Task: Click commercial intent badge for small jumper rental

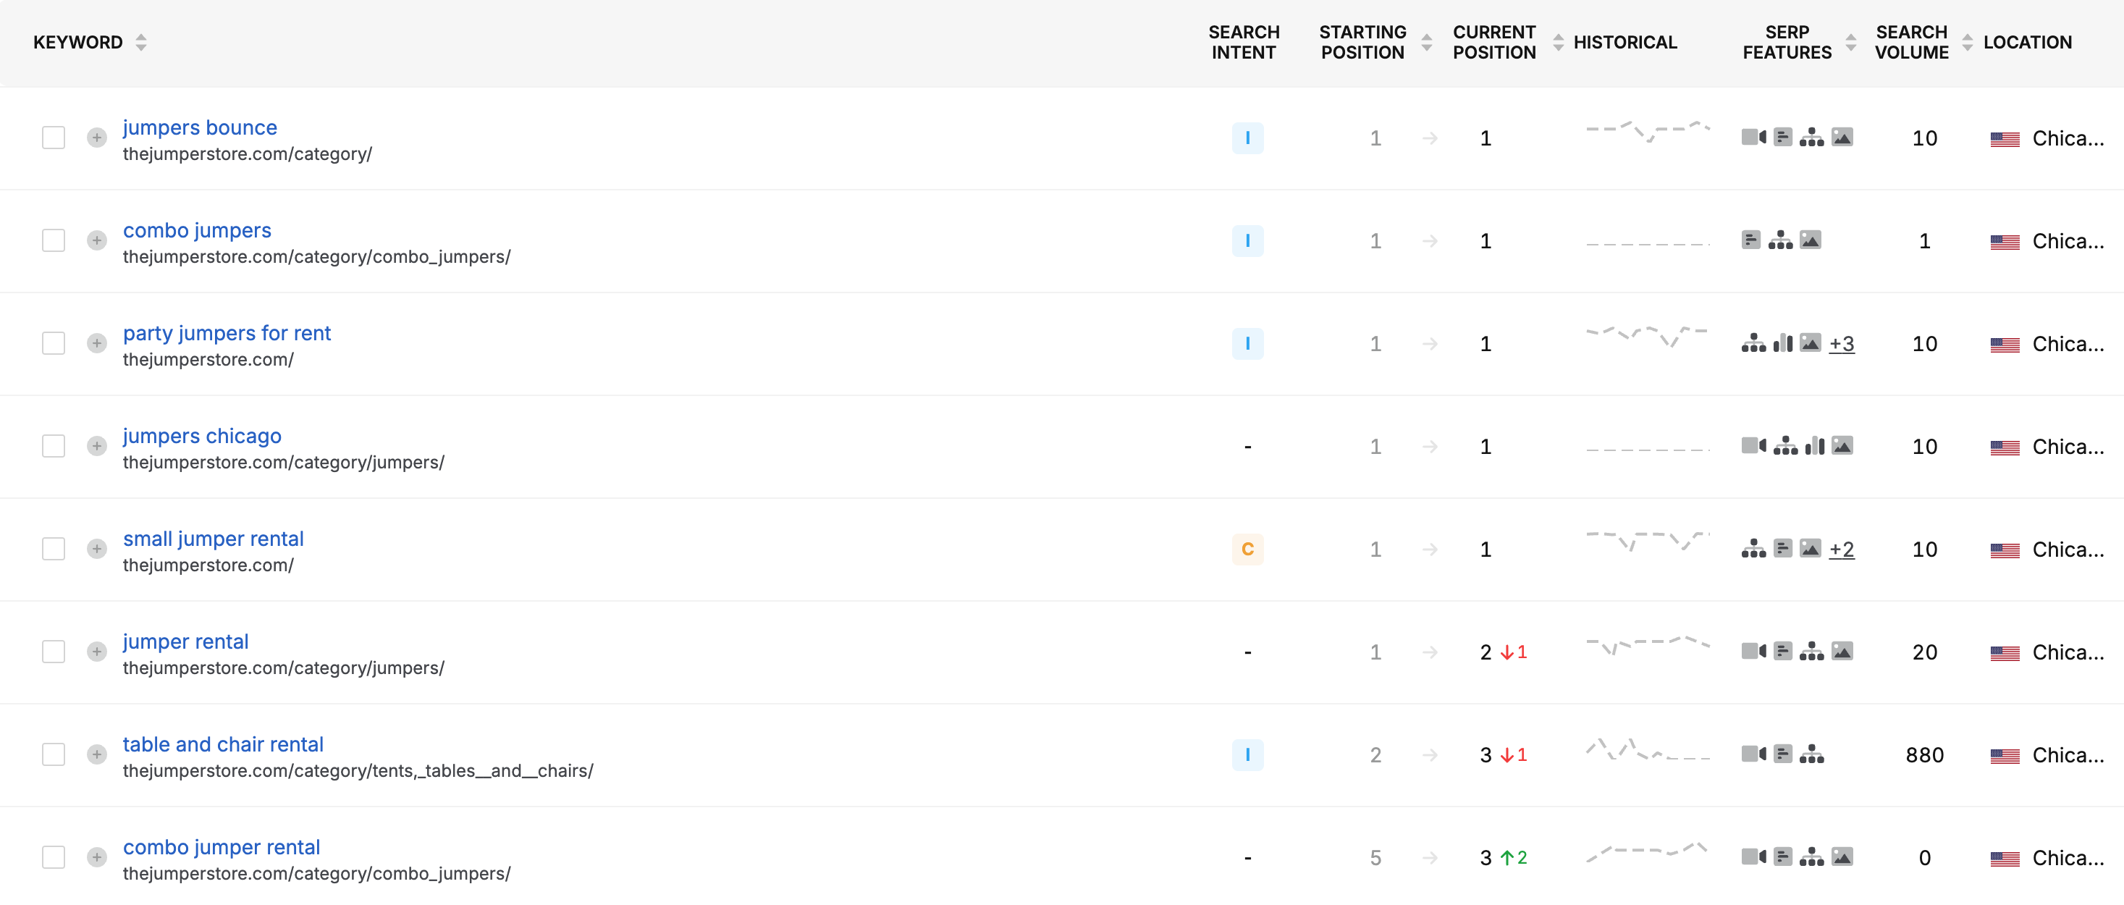Action: [x=1247, y=550]
